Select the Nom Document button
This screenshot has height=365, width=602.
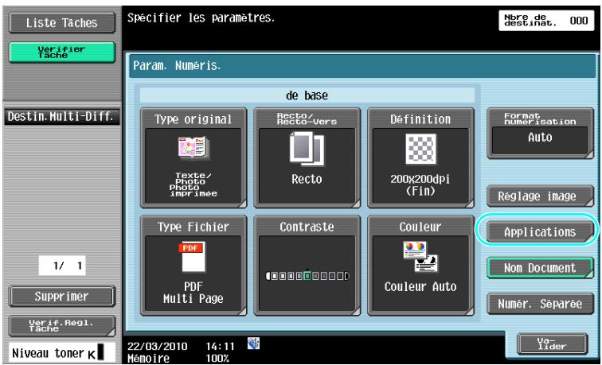coord(540,268)
